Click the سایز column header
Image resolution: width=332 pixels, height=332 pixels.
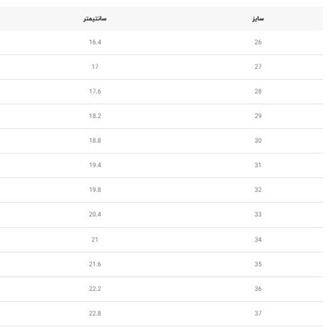pos(258,19)
